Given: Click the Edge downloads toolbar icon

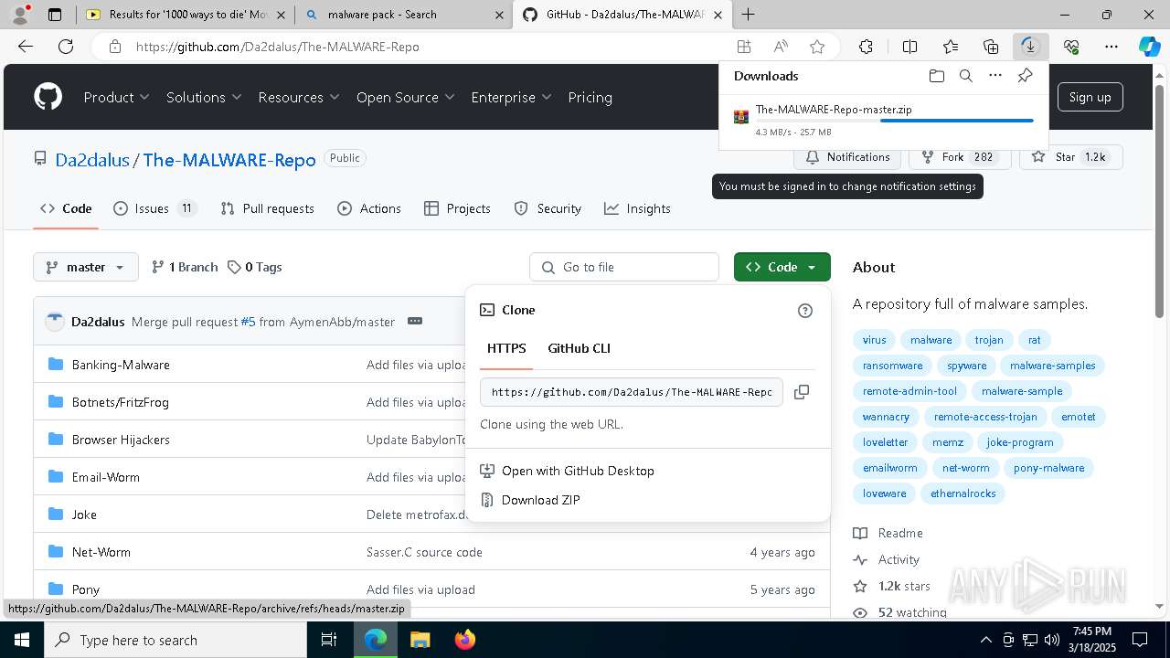Looking at the screenshot, I should tap(1030, 47).
